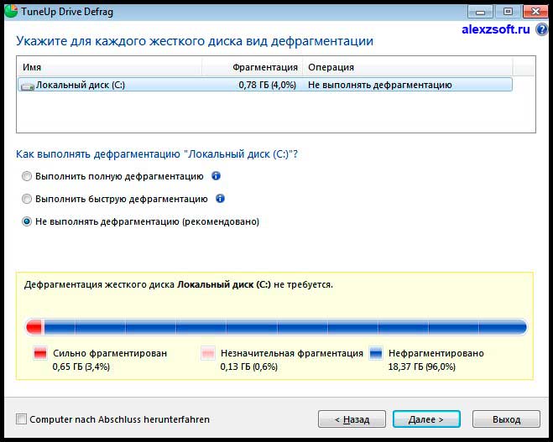Click the red Сильно фрагментирован legend swatch
The height and width of the screenshot is (442, 553).
39,353
